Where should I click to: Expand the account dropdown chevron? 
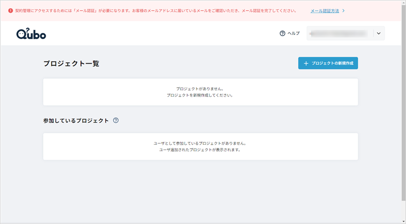click(x=379, y=34)
